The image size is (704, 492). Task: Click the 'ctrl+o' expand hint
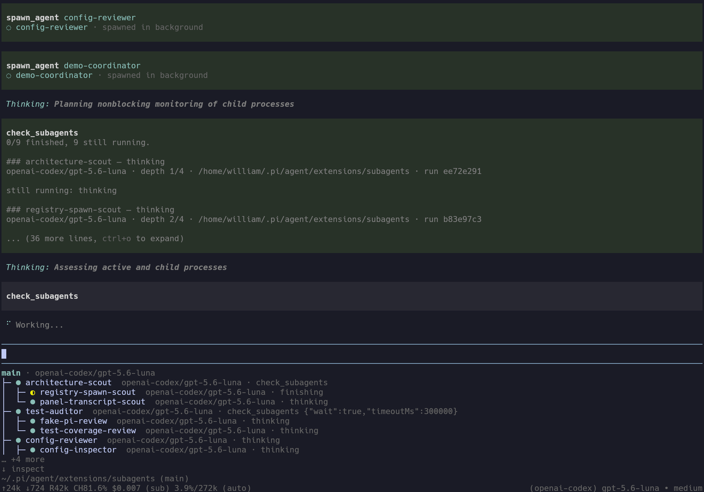(x=117, y=239)
